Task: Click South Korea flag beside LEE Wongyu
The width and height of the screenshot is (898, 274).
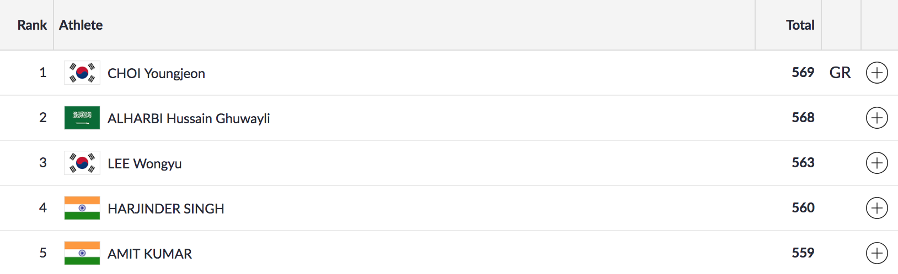Action: tap(82, 163)
